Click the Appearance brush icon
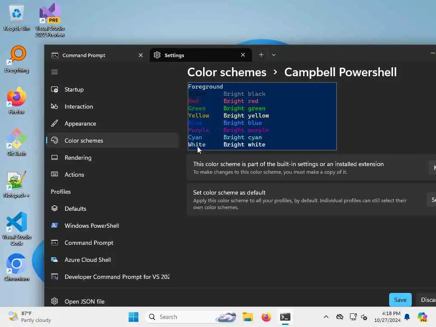Image resolution: width=436 pixels, height=327 pixels. [x=54, y=123]
